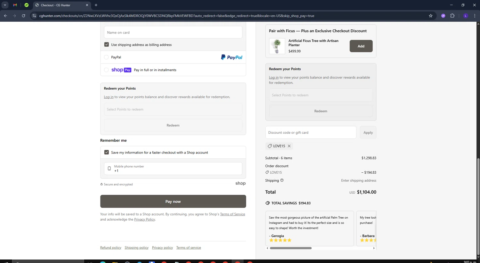The width and height of the screenshot is (480, 263).
Task: Click the site information icon in address bar
Action: pyautogui.click(x=34, y=16)
